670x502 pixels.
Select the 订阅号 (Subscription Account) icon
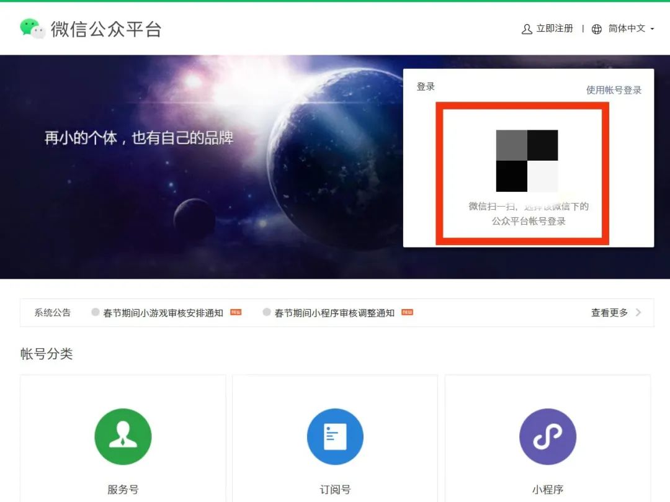click(335, 436)
